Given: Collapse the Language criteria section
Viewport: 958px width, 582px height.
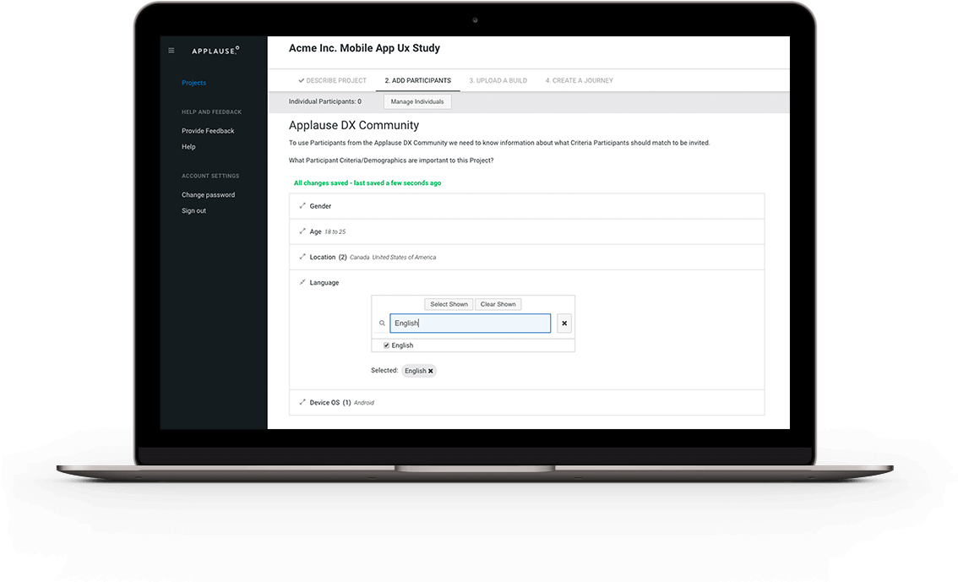Looking at the screenshot, I should tap(302, 282).
